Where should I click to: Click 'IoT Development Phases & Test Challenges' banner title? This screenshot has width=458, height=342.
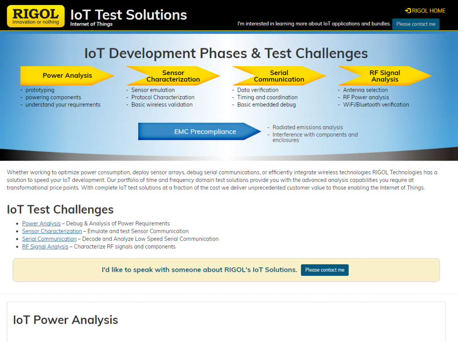point(226,53)
